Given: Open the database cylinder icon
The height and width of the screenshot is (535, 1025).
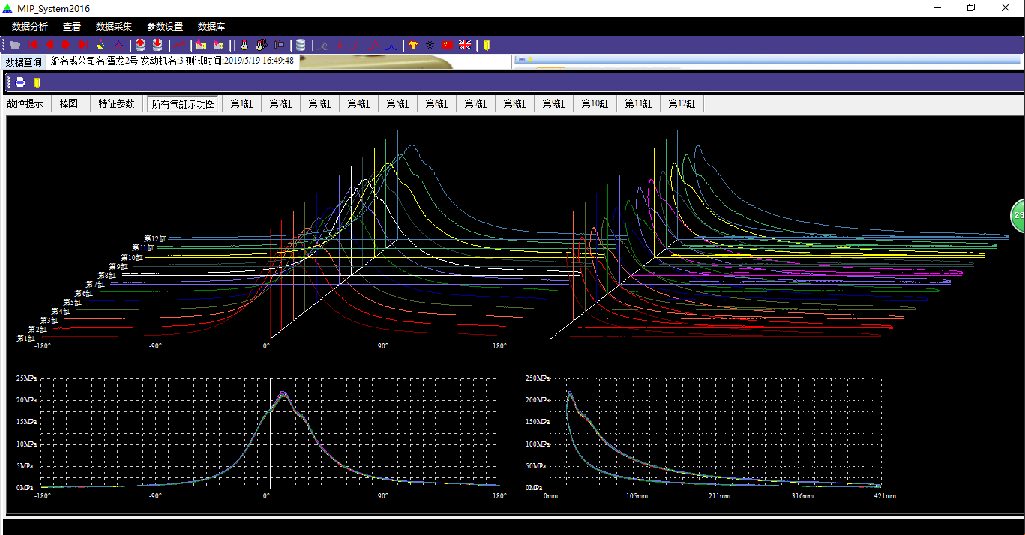Looking at the screenshot, I should (301, 45).
